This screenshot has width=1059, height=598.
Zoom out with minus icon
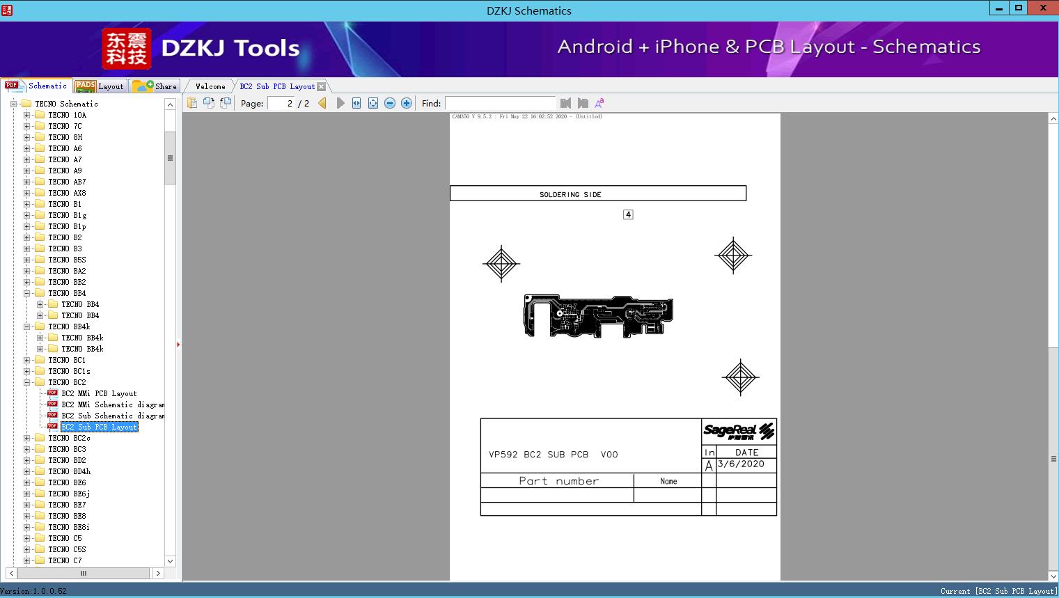(x=390, y=103)
